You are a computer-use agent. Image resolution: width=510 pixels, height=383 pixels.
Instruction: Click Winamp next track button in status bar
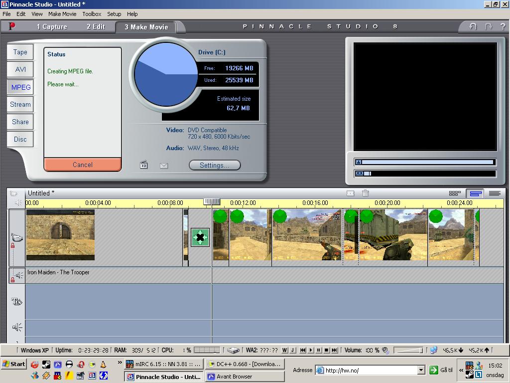334,350
